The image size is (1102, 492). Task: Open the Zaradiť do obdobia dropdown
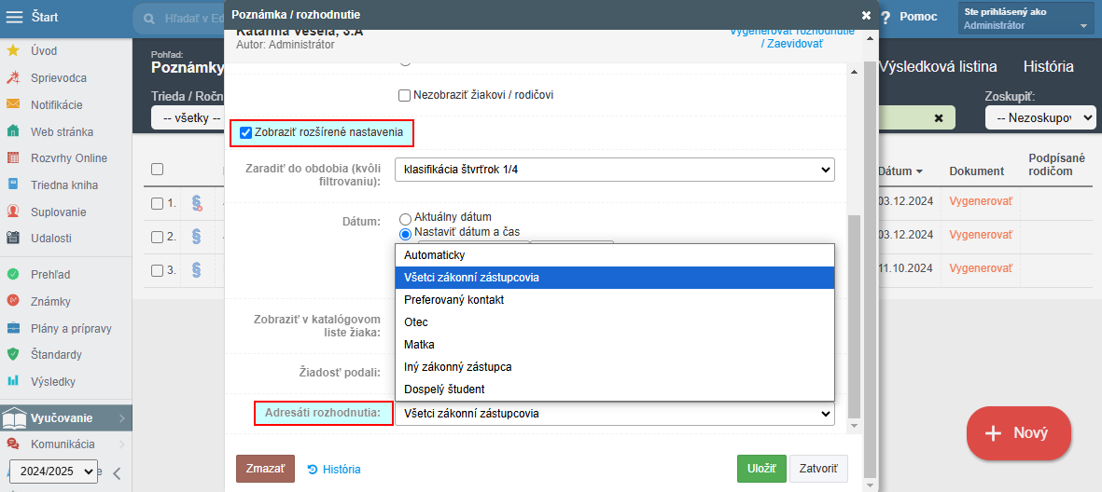coord(614,170)
